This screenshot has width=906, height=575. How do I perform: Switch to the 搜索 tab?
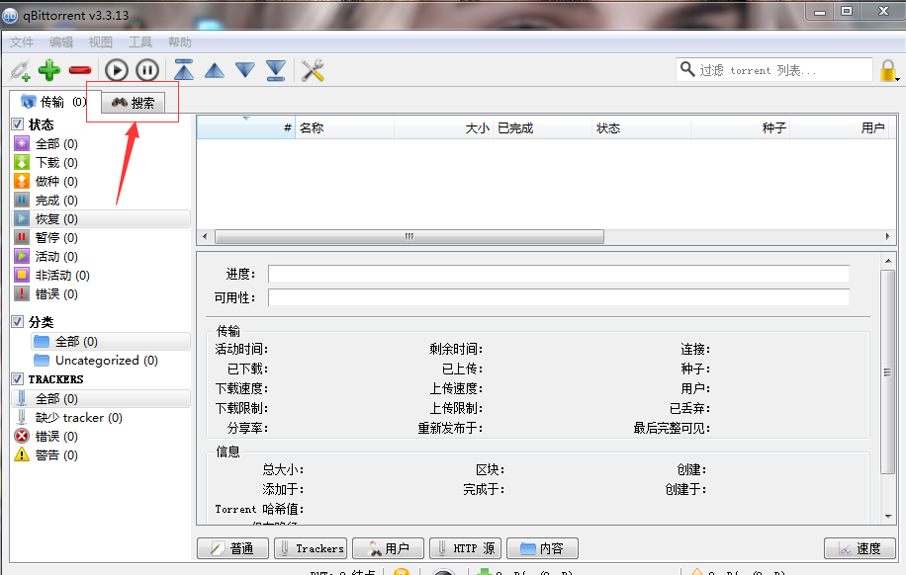133,103
